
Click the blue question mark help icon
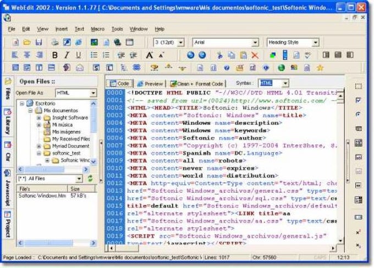coord(227,68)
